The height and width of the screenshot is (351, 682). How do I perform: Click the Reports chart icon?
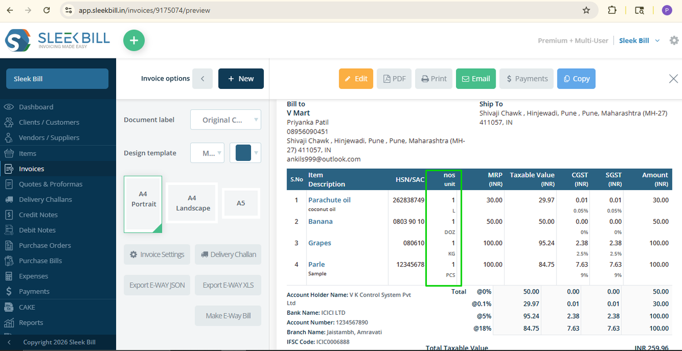tap(9, 322)
